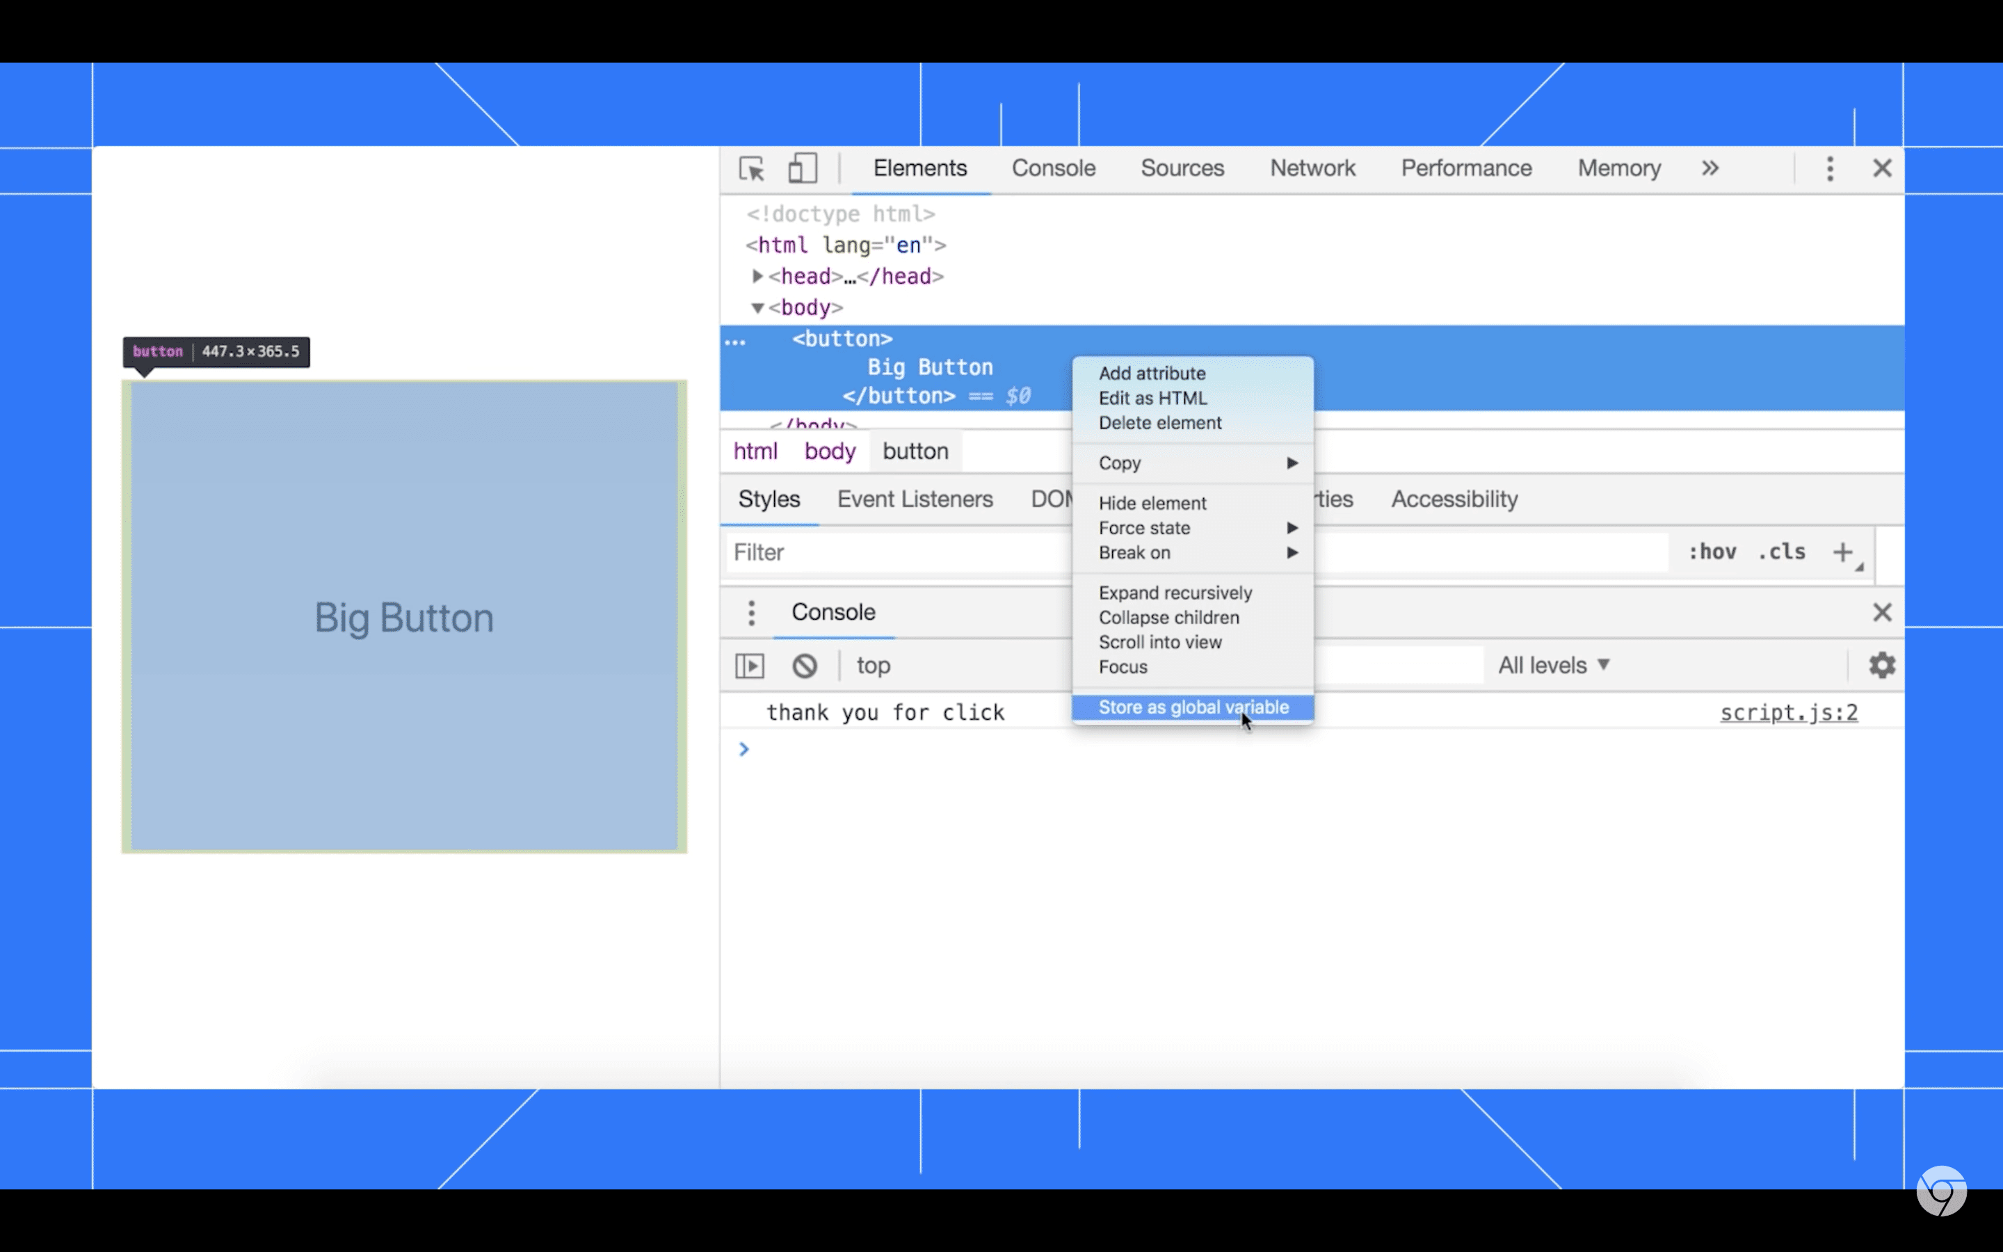
Task: Select Edit as HTML option
Action: [1154, 398]
